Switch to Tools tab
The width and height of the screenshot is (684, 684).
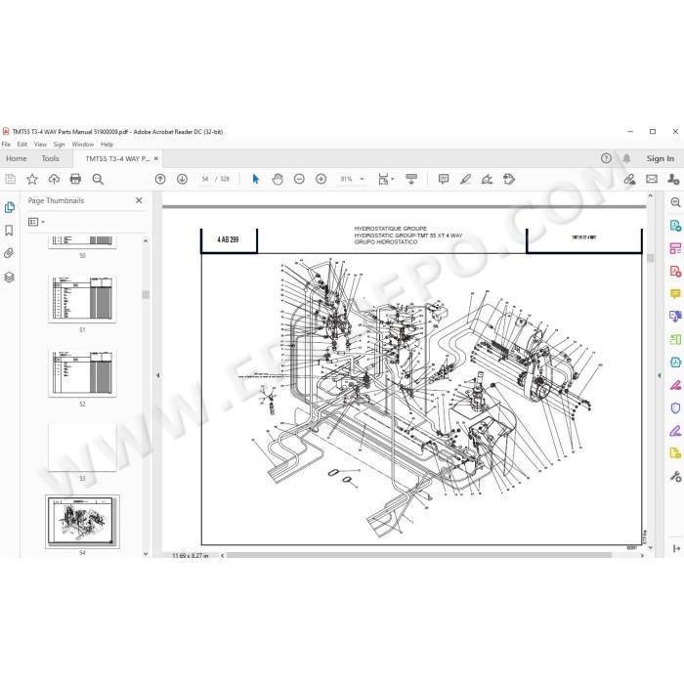click(x=50, y=158)
